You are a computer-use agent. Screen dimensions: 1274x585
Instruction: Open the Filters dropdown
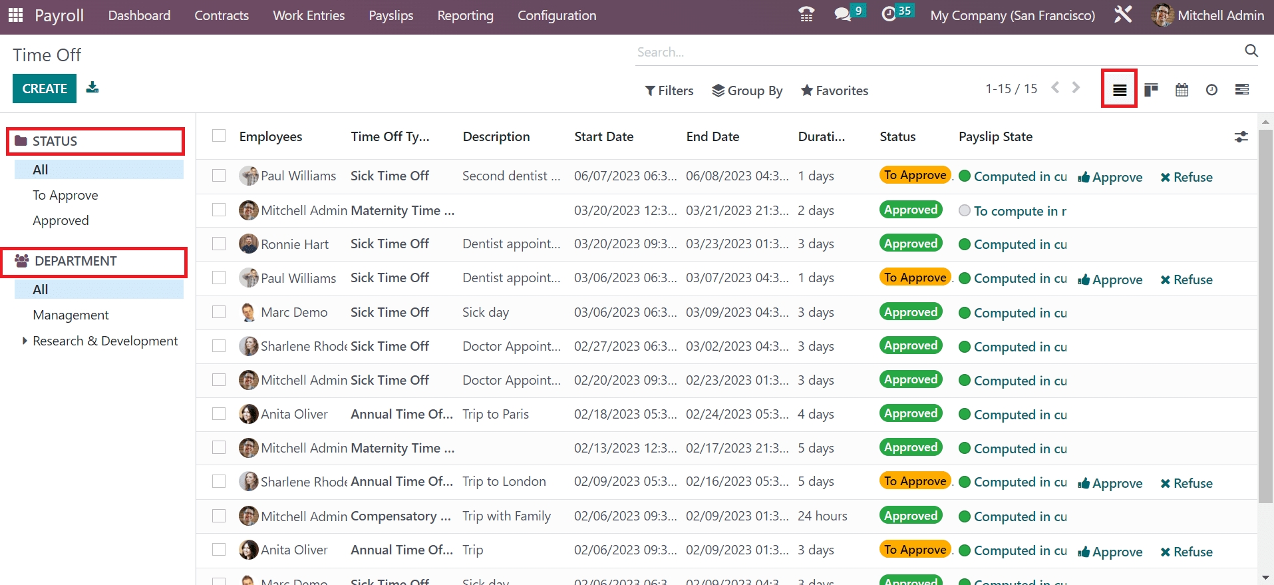(x=669, y=91)
